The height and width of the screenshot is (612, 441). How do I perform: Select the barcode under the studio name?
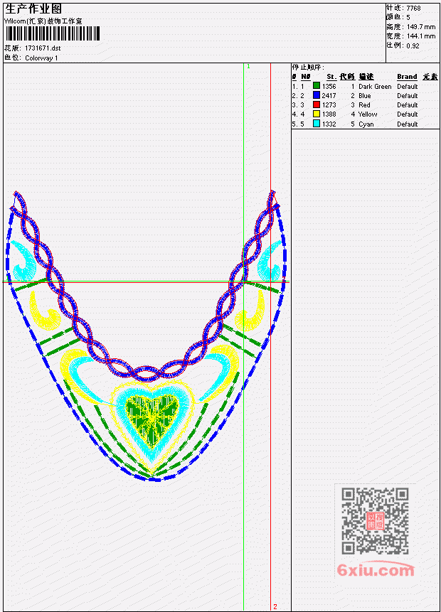point(53,33)
